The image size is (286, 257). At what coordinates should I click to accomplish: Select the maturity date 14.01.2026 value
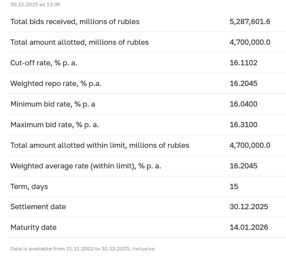coord(248,227)
